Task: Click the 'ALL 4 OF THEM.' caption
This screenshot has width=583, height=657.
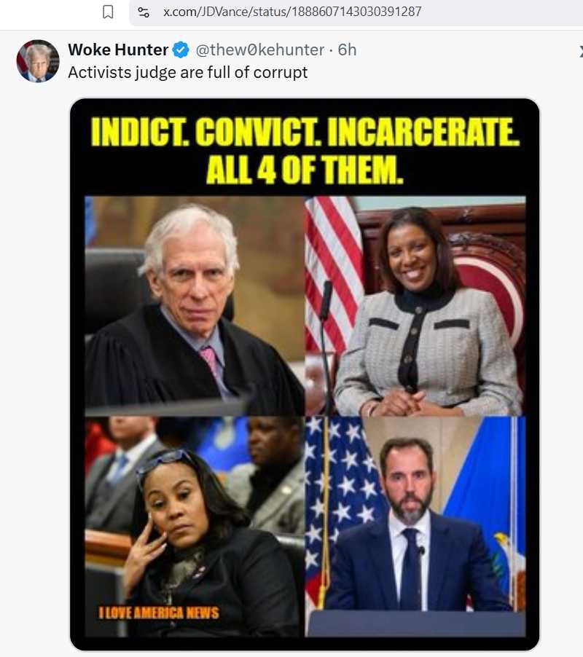Action: point(305,169)
